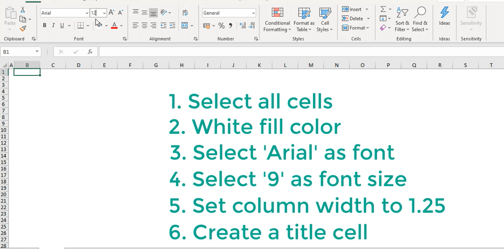Apply middle vertical alignment
The height and width of the screenshot is (249, 504).
coord(145,12)
